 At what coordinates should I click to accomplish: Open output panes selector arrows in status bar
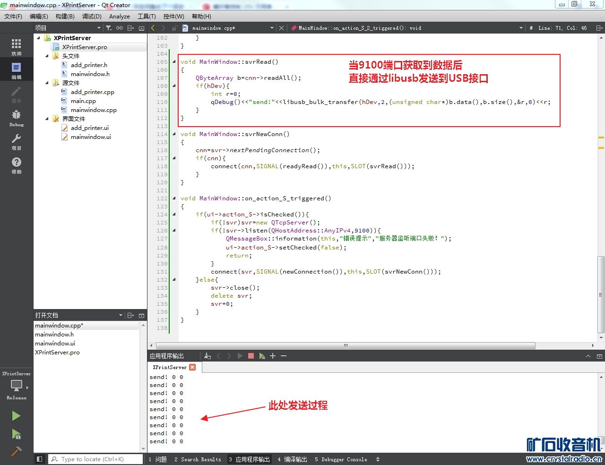pyautogui.click(x=378, y=459)
